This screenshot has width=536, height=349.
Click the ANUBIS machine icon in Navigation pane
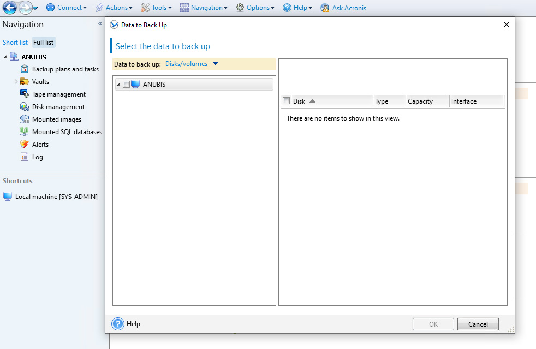[14, 56]
